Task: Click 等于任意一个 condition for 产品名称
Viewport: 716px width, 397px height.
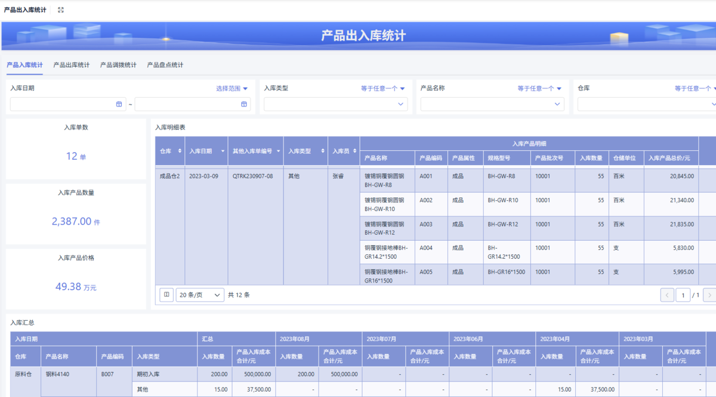Action: (x=539, y=88)
